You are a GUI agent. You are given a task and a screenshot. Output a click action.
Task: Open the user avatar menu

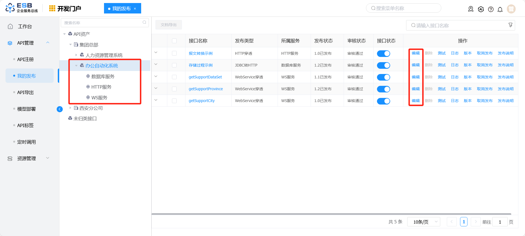click(x=511, y=9)
